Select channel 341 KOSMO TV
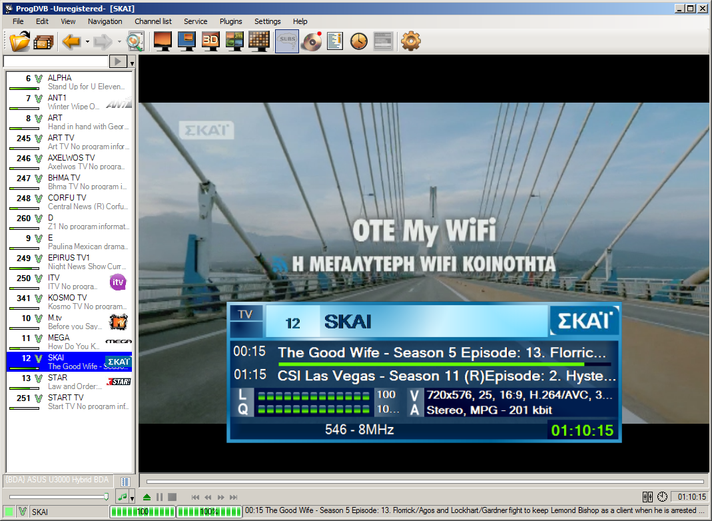The width and height of the screenshot is (712, 521). coord(69,302)
